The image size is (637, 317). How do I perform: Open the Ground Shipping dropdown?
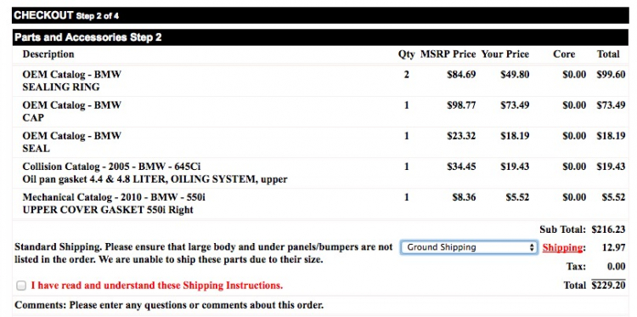coord(469,247)
